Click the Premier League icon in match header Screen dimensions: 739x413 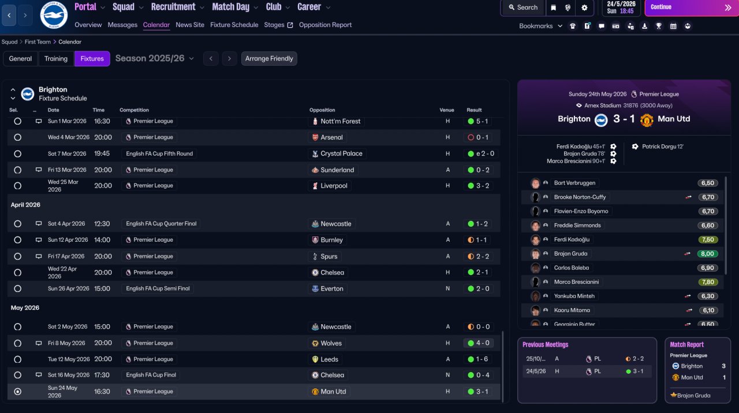coord(634,94)
